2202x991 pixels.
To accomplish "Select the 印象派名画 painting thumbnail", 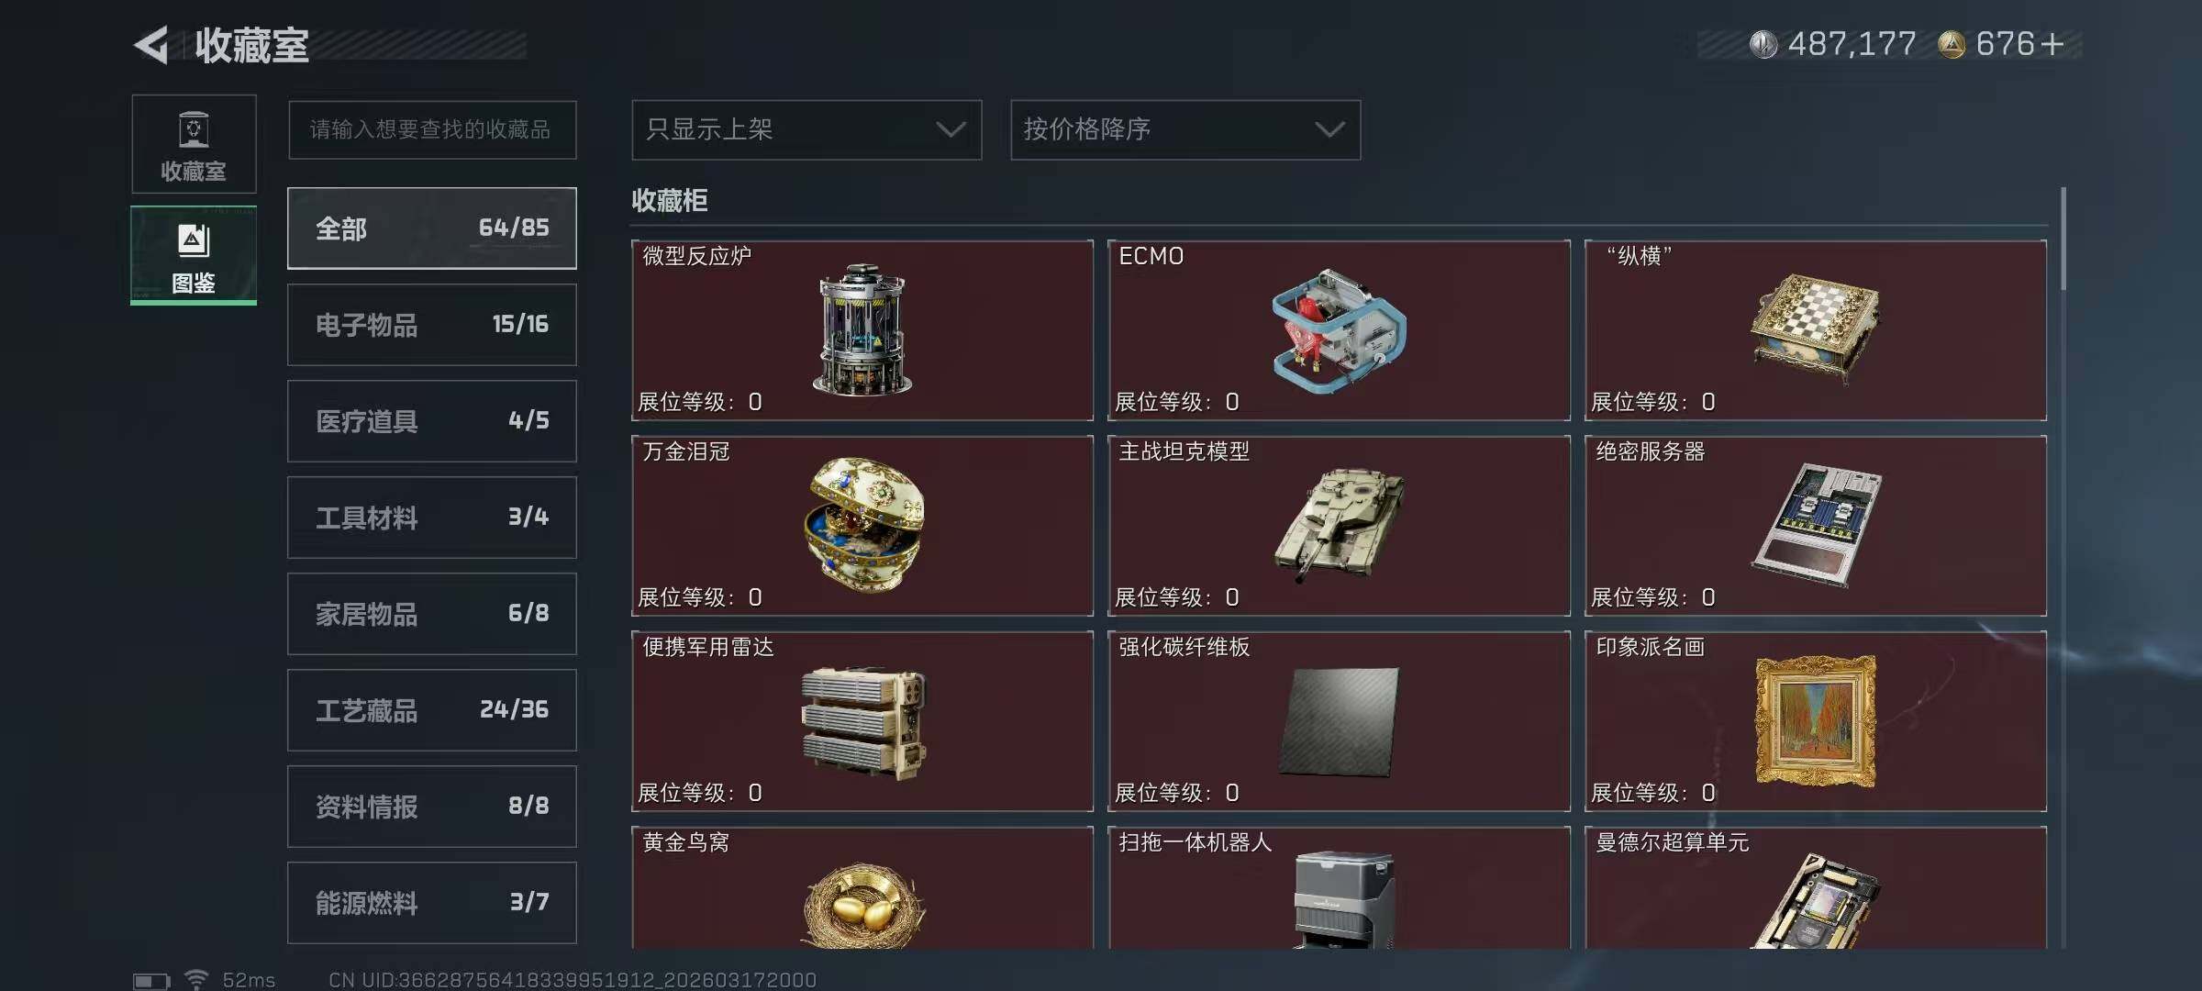I will [x=1815, y=721].
